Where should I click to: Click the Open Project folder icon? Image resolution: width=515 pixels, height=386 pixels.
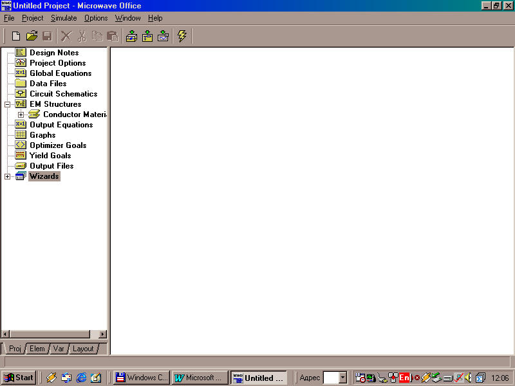point(32,36)
